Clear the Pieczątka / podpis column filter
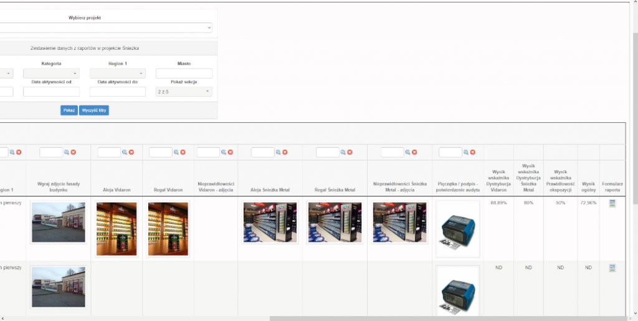Viewport: 638px width, 321px height. pos(473,152)
